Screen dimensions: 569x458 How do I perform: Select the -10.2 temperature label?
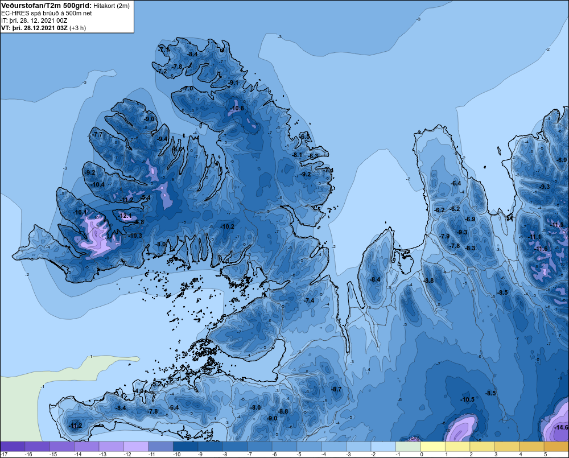coord(228,226)
